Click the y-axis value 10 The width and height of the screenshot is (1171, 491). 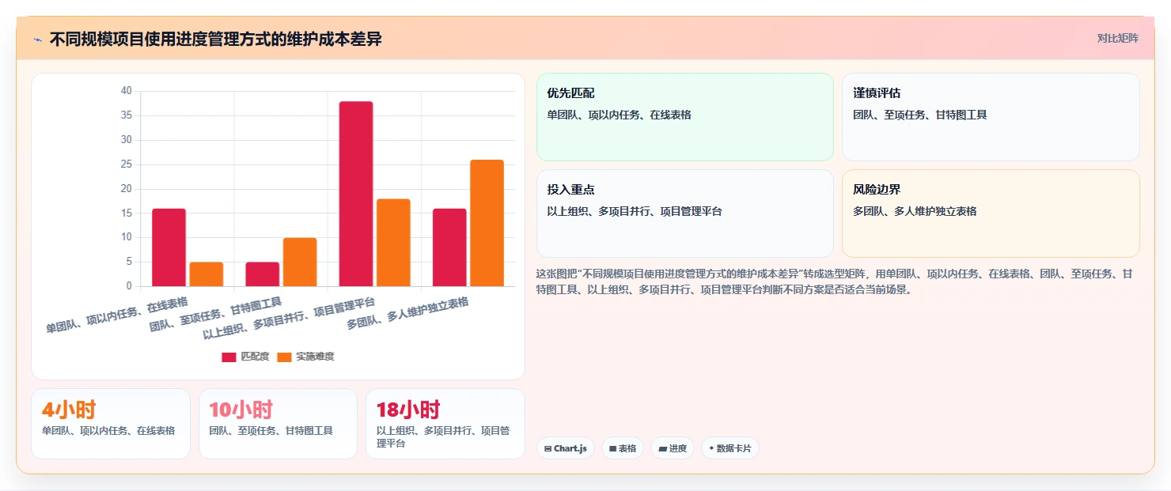(127, 237)
